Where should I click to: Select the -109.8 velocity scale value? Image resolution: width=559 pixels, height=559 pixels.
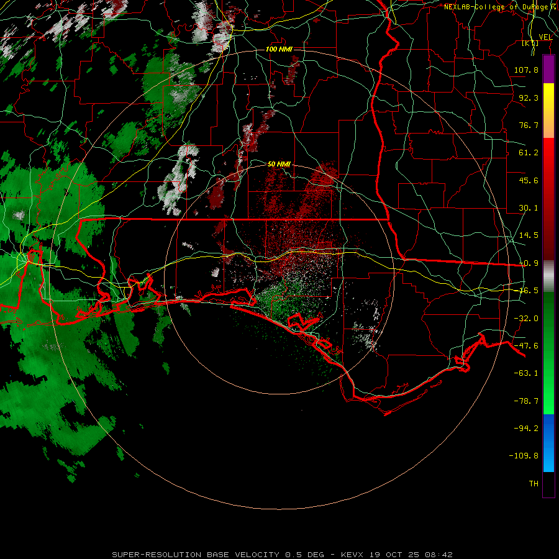(524, 456)
